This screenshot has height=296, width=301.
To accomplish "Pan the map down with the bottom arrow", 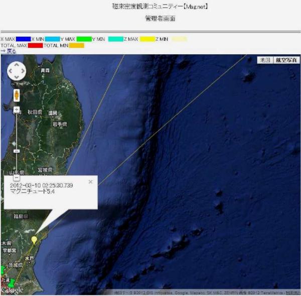I will pos(17,77).
